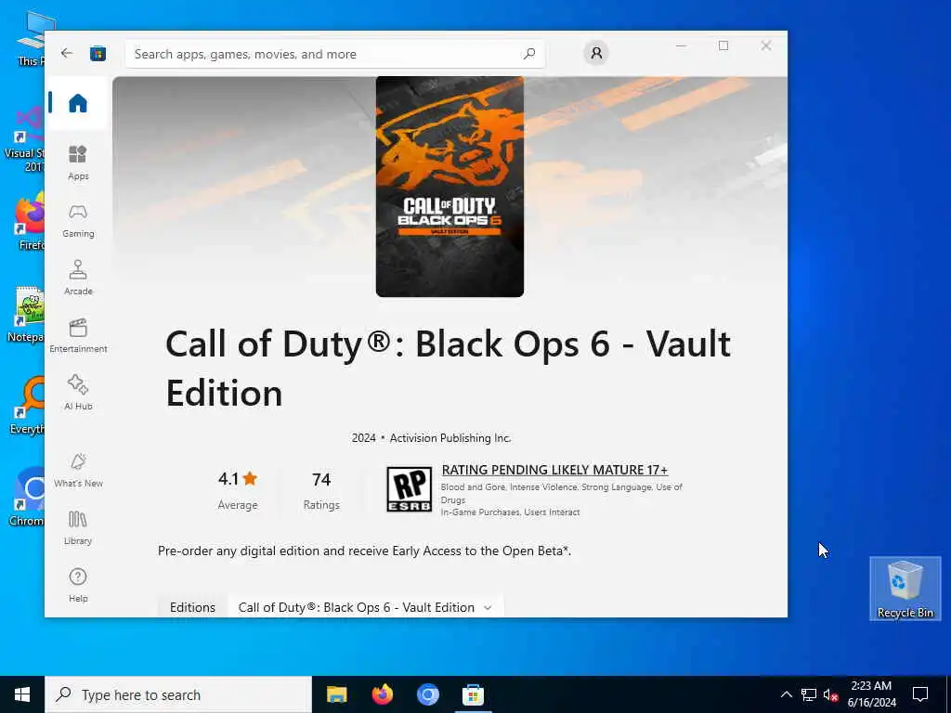951x713 pixels.
Task: Open What's New notifications
Action: pos(78,470)
